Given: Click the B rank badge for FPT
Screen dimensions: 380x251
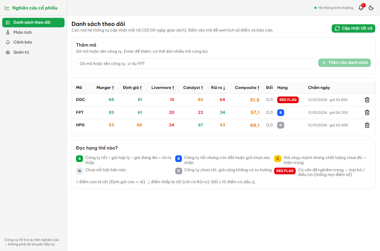Looking at the screenshot, I should coord(281,112).
